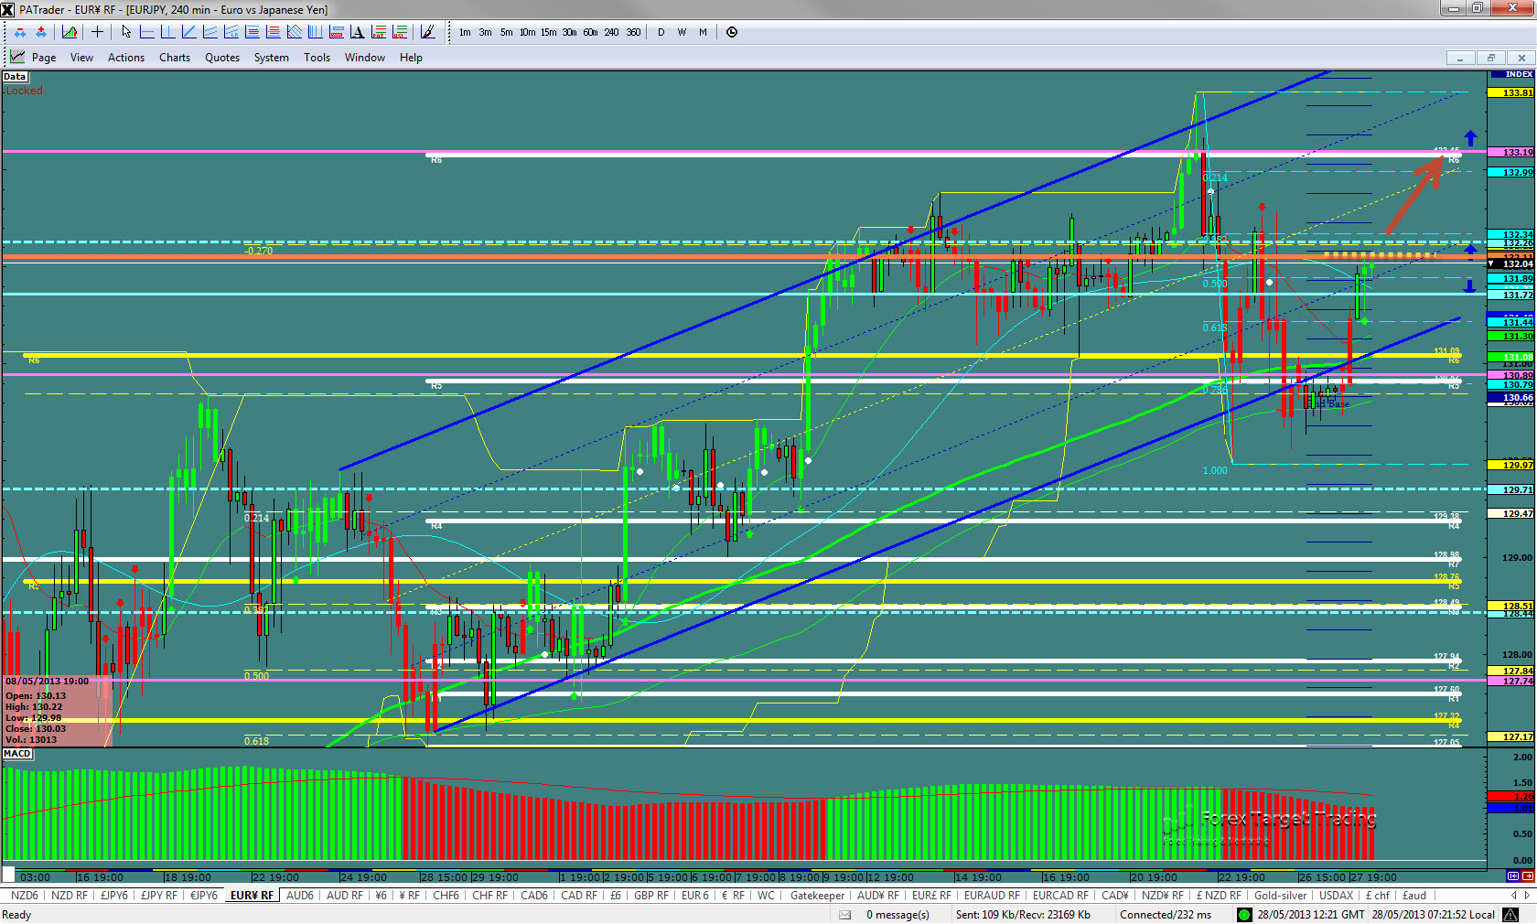Click Connected/232 ms status text
This screenshot has width=1537, height=924.
coord(1166,915)
